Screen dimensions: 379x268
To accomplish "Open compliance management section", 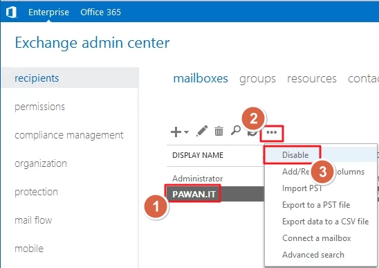I will [69, 135].
